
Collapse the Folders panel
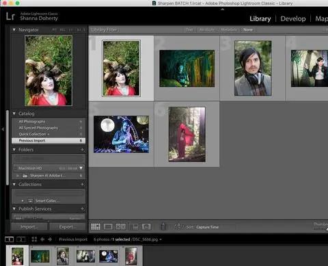click(x=14, y=150)
